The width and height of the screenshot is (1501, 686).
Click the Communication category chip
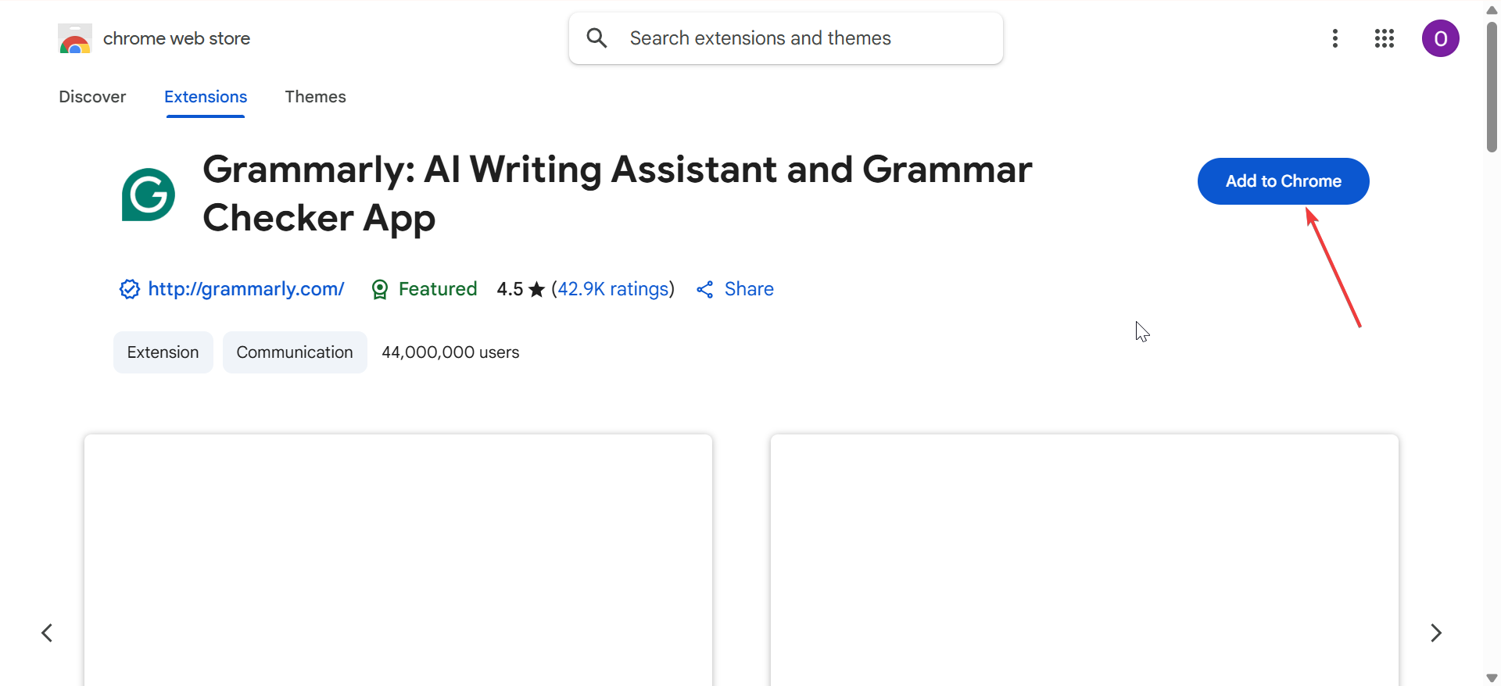pyautogui.click(x=295, y=352)
